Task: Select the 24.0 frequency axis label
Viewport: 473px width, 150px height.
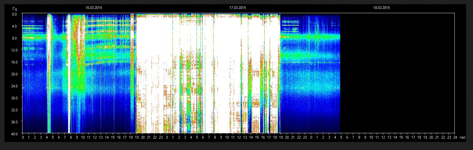Action: pos(15,86)
